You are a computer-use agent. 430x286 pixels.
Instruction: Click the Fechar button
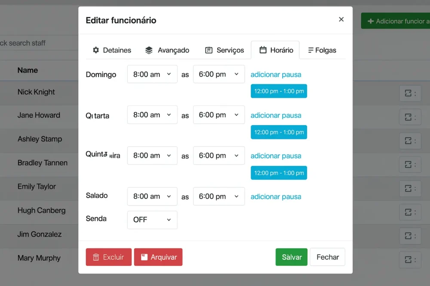[x=328, y=257]
